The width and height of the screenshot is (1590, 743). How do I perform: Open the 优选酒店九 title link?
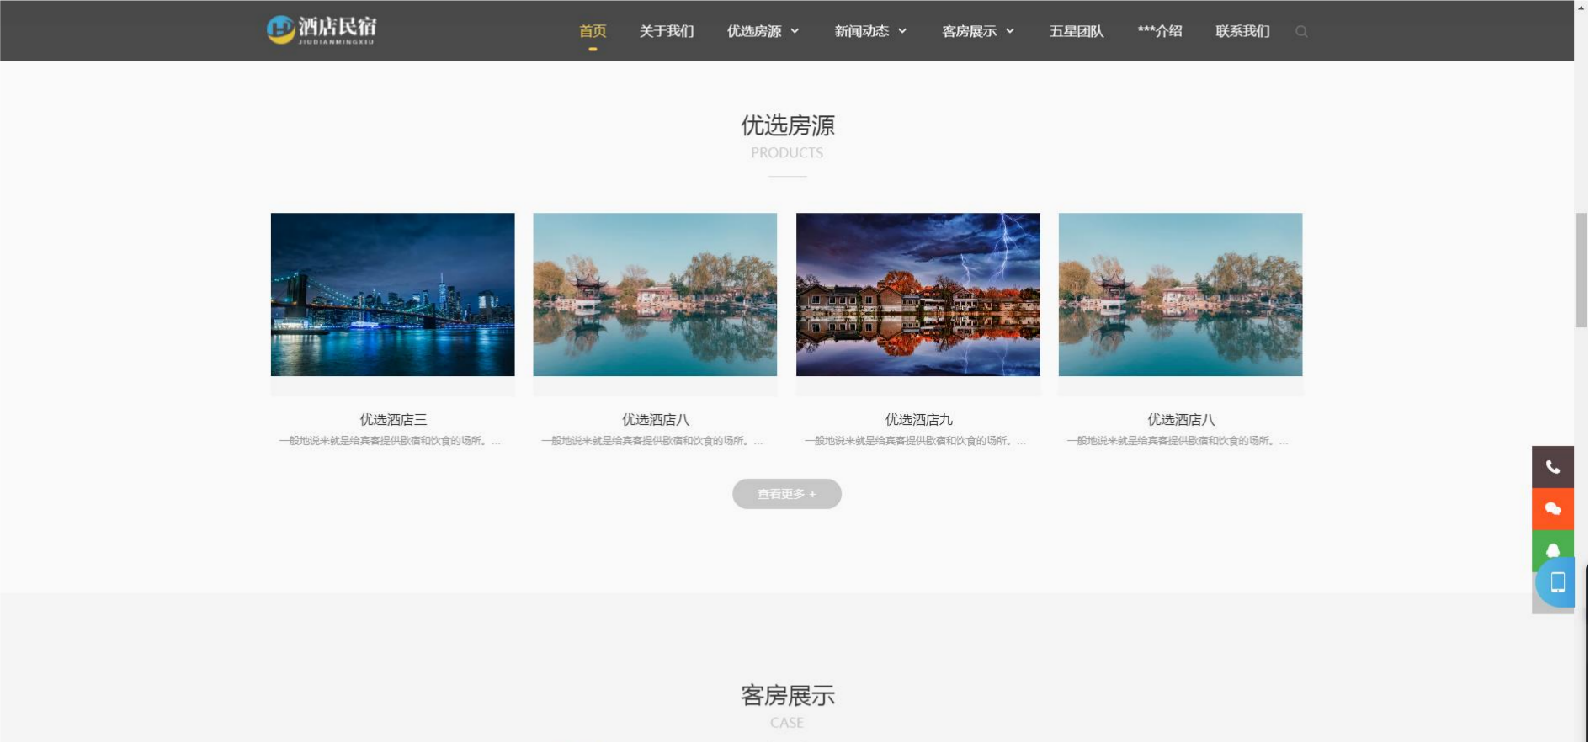pyautogui.click(x=918, y=419)
